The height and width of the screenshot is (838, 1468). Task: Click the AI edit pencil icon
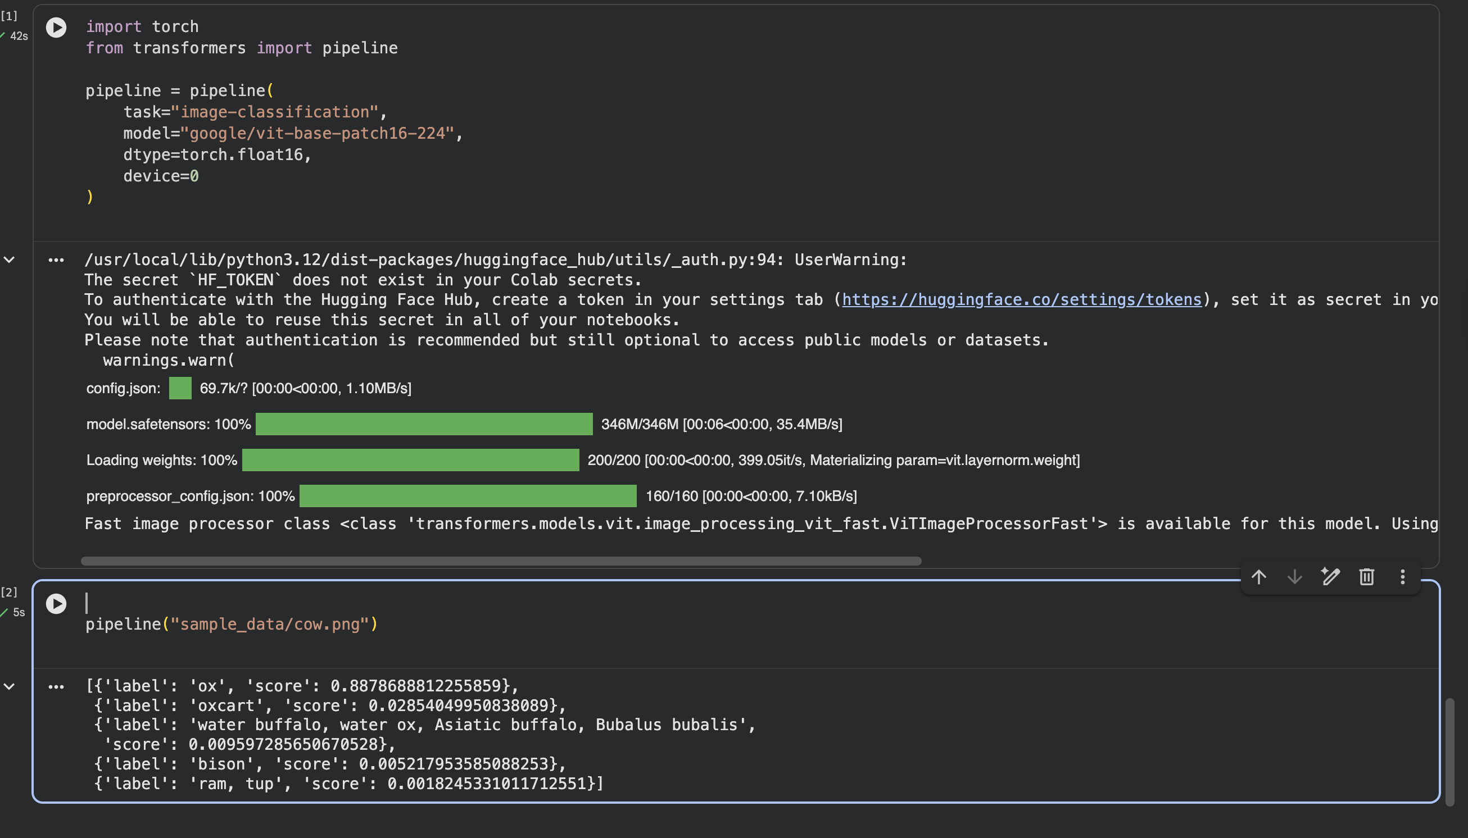[x=1330, y=577]
